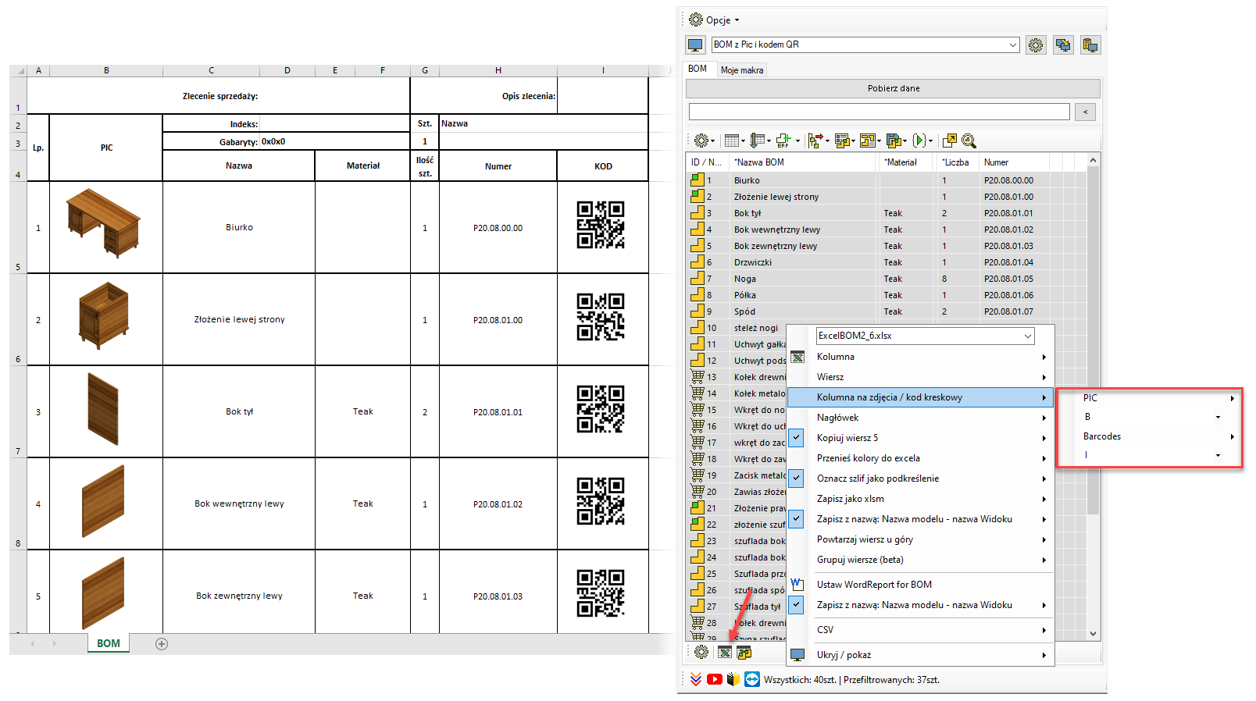
Task: Click the rightmost template export icon in top row
Action: pos(1090,45)
